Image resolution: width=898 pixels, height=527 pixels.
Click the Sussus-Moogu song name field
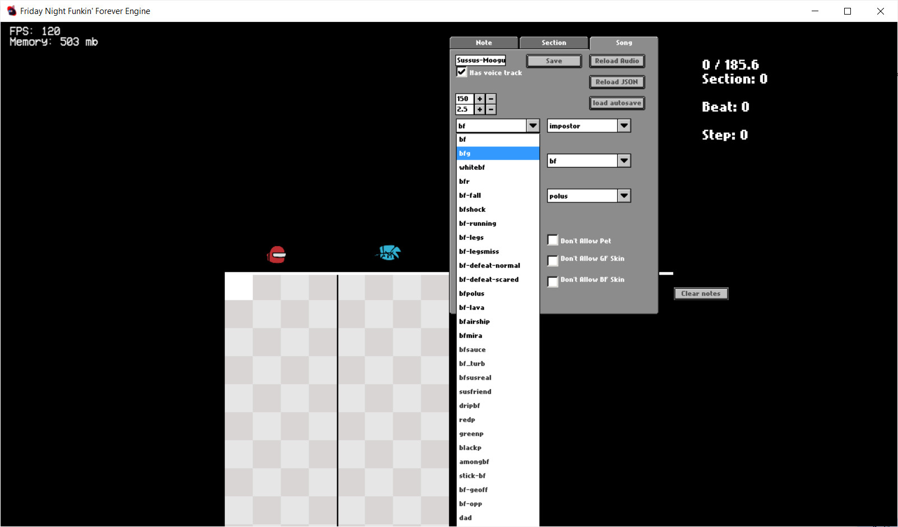point(480,61)
